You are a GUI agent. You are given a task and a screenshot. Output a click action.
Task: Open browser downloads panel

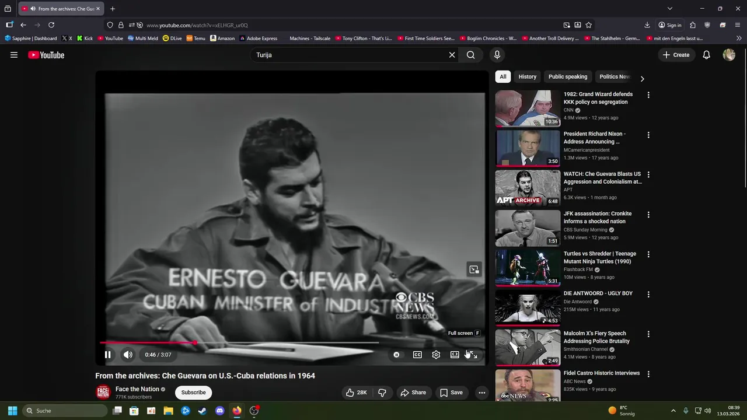(647, 25)
